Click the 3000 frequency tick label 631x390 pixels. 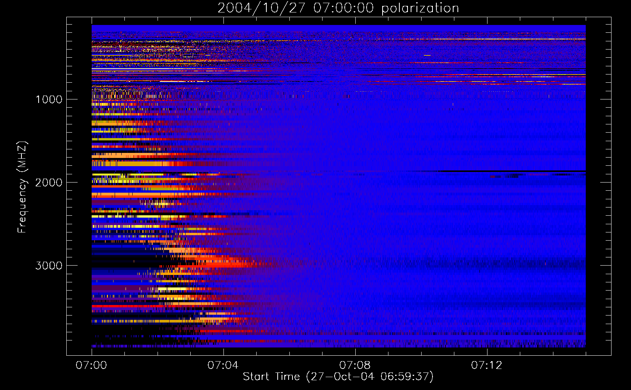coord(49,266)
